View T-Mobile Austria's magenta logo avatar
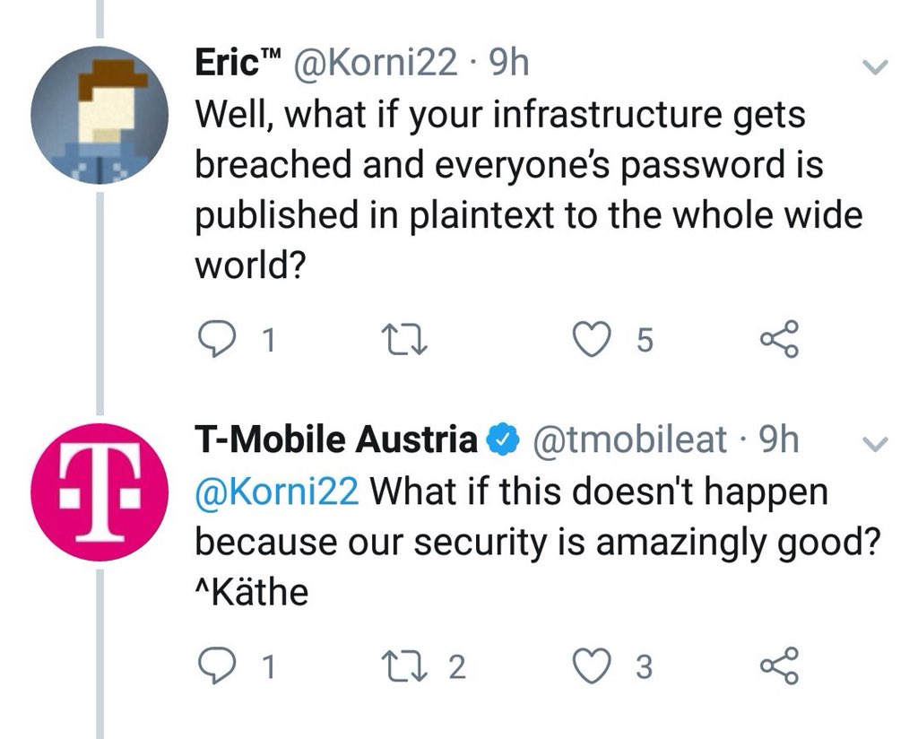This screenshot has height=739, width=918. [100, 491]
